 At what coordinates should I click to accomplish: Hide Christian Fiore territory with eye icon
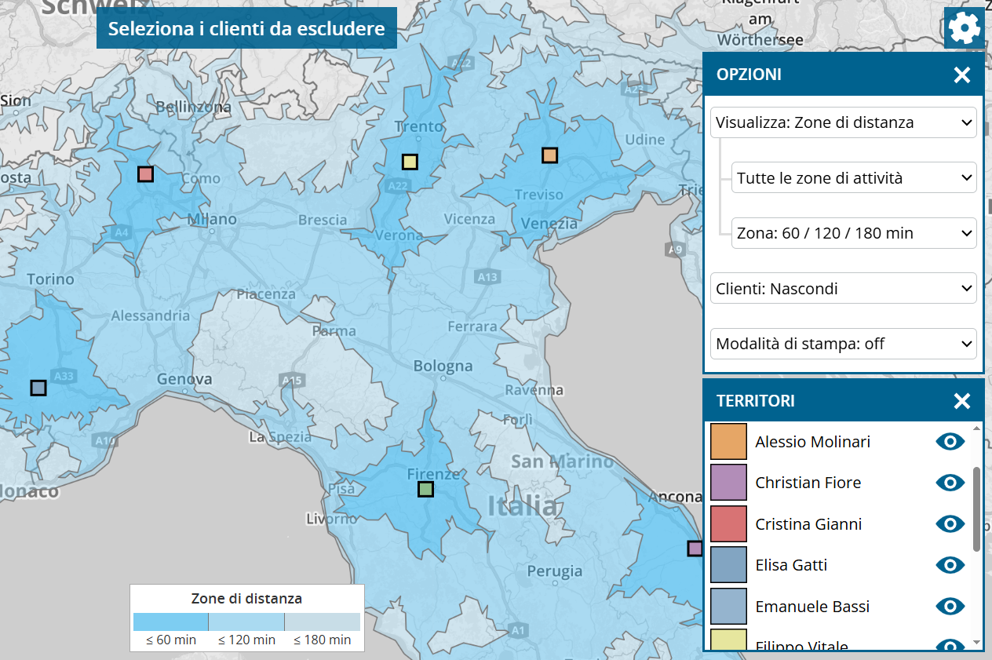tap(950, 483)
